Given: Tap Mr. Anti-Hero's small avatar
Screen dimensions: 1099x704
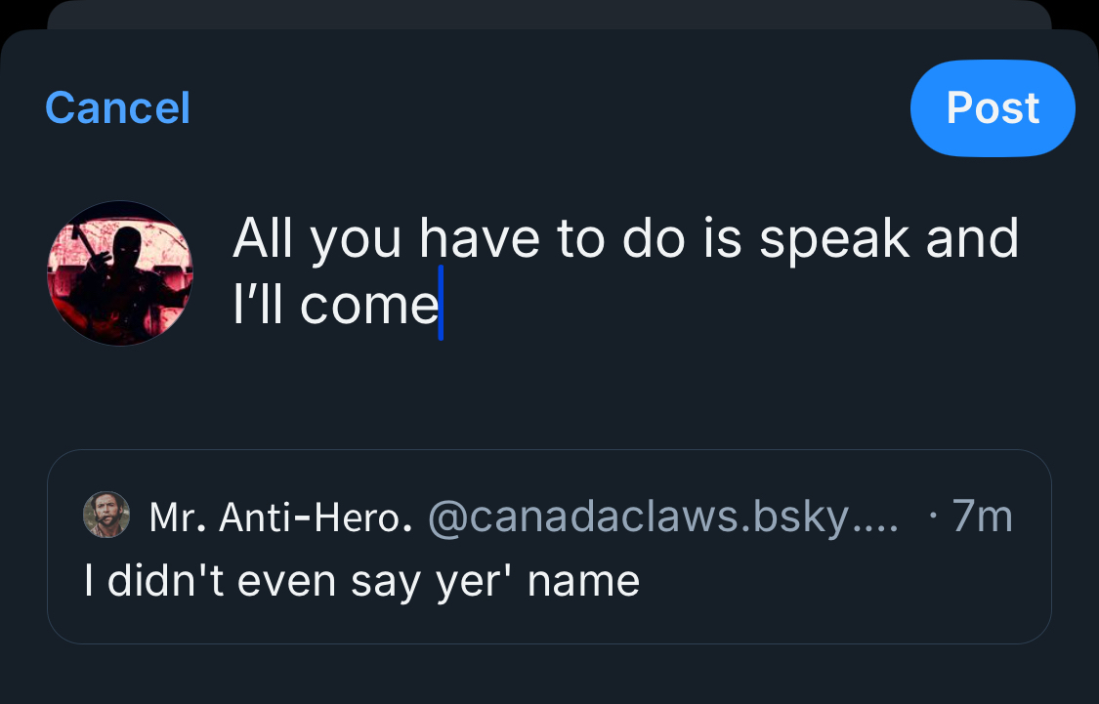Looking at the screenshot, I should [106, 515].
